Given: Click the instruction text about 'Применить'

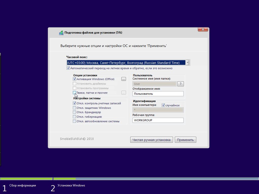Looking at the screenshot, I should [x=114, y=46].
